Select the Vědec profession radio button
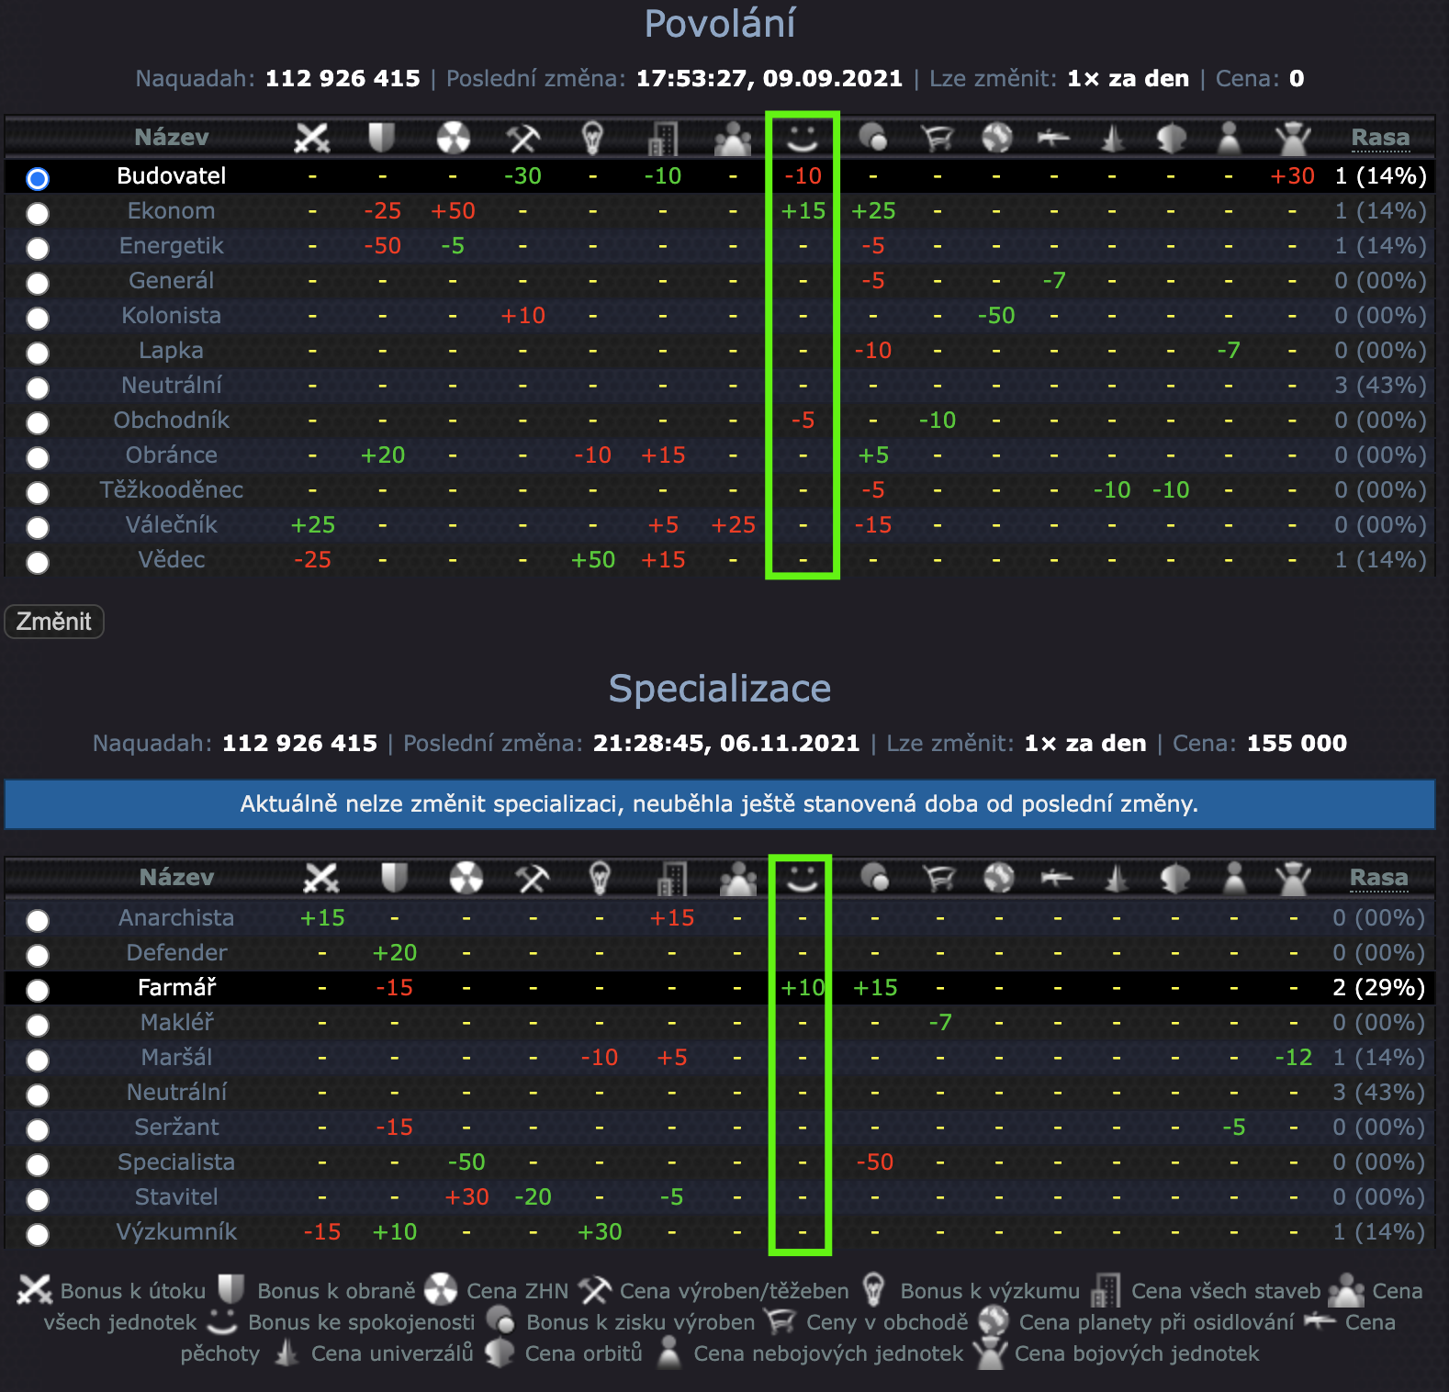Viewport: 1449px width, 1392px height. point(38,562)
